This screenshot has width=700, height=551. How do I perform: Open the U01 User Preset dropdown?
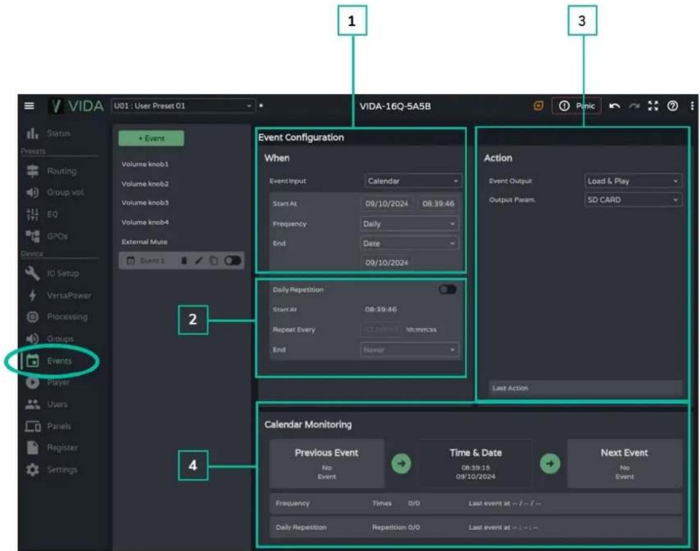coord(183,106)
